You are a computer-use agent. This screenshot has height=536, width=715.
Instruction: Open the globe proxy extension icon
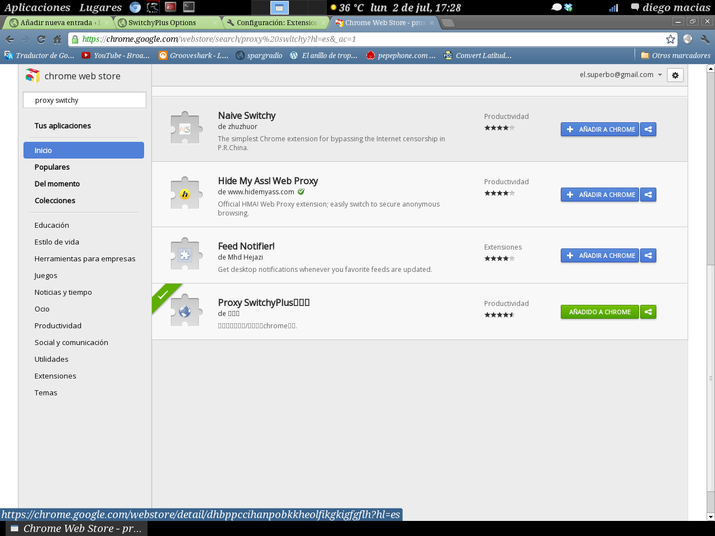(x=688, y=39)
